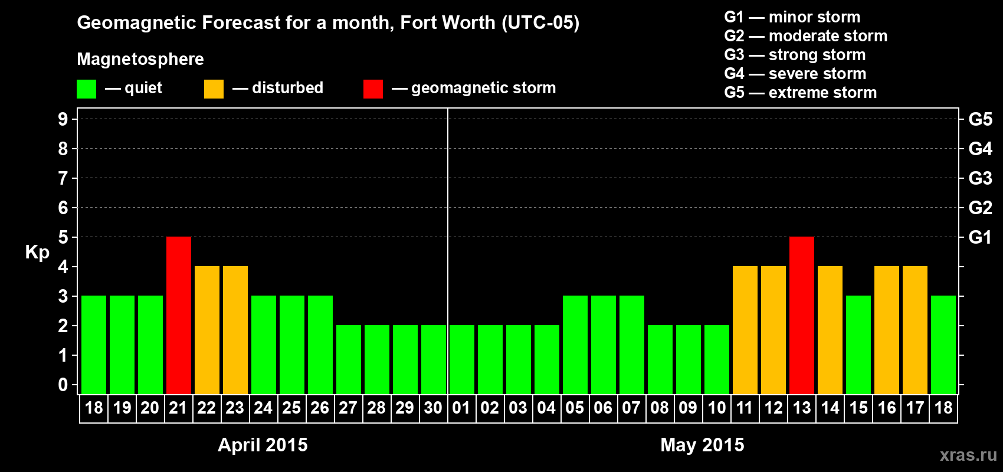Click the green bar above April 19
1003x472 pixels.
point(122,345)
